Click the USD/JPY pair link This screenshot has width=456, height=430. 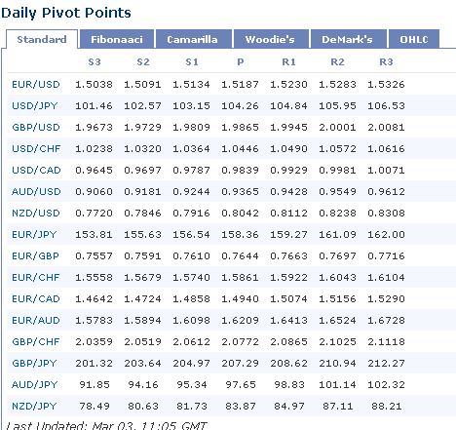pos(34,106)
